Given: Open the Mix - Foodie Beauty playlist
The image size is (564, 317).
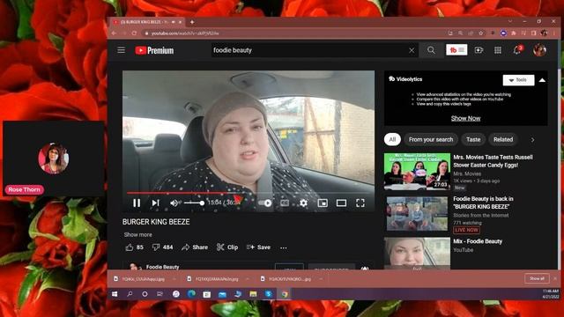Looking at the screenshot, I should [478, 241].
